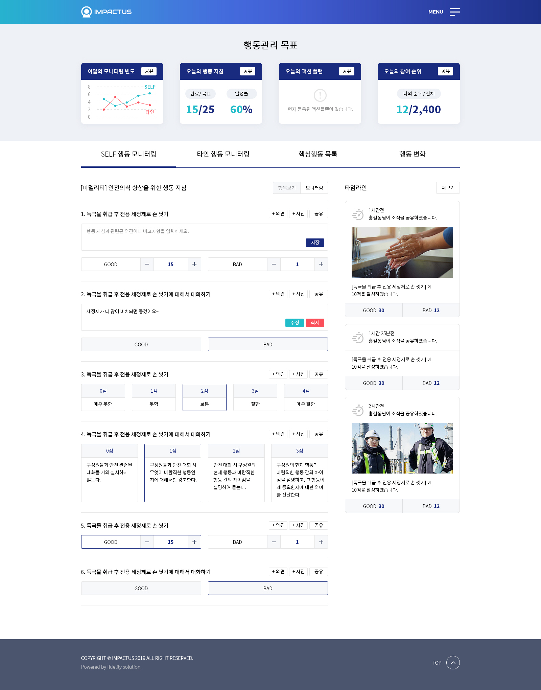Delete comment with red 삭제 button
The width and height of the screenshot is (541, 690).
pos(315,323)
